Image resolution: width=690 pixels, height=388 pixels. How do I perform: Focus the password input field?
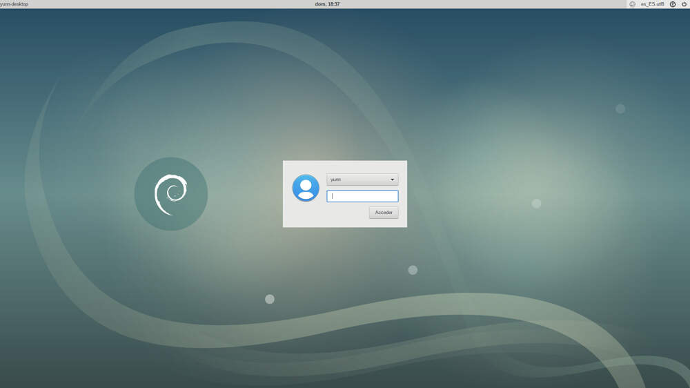(362, 196)
